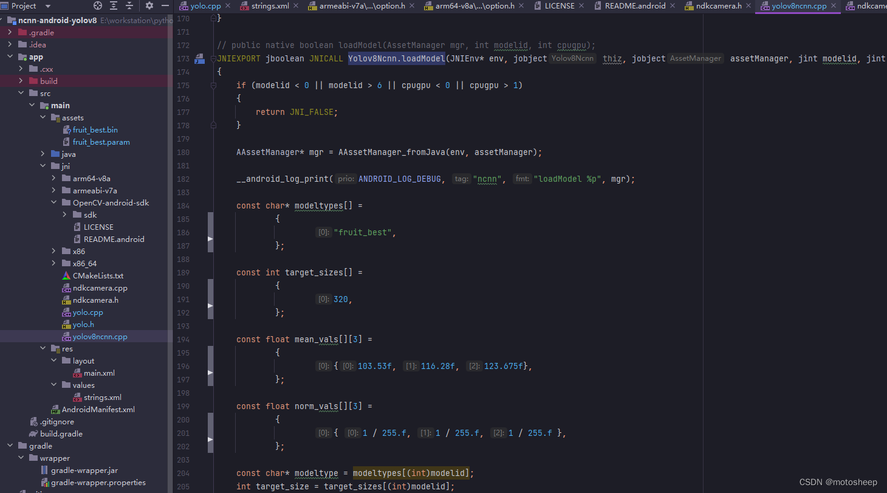
Task: Close the LICENSE tab
Action: [582, 6]
